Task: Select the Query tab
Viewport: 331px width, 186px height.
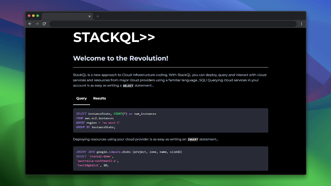Action: 81,98
